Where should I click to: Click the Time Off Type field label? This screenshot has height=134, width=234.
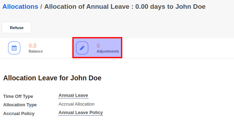click(x=18, y=96)
